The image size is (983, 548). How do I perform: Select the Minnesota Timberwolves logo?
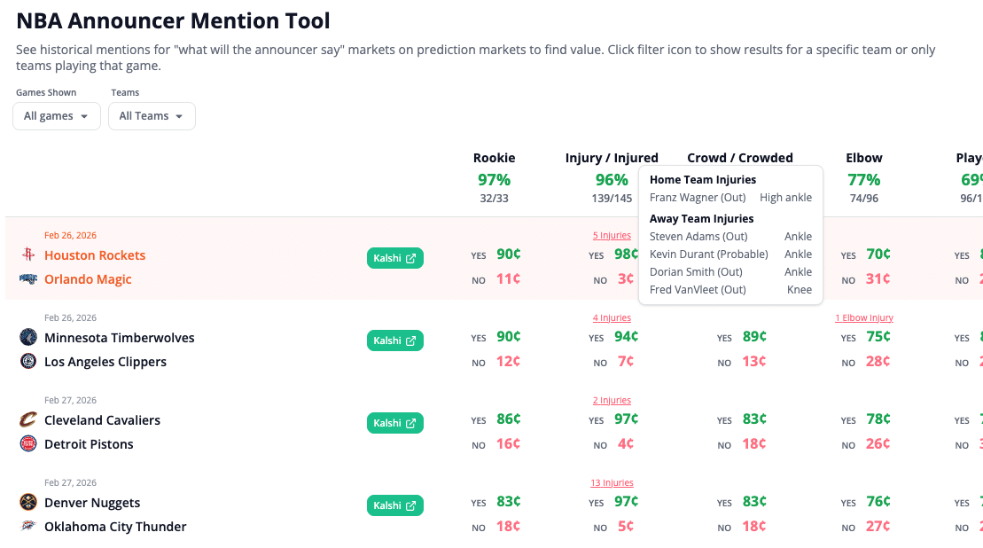pos(27,338)
